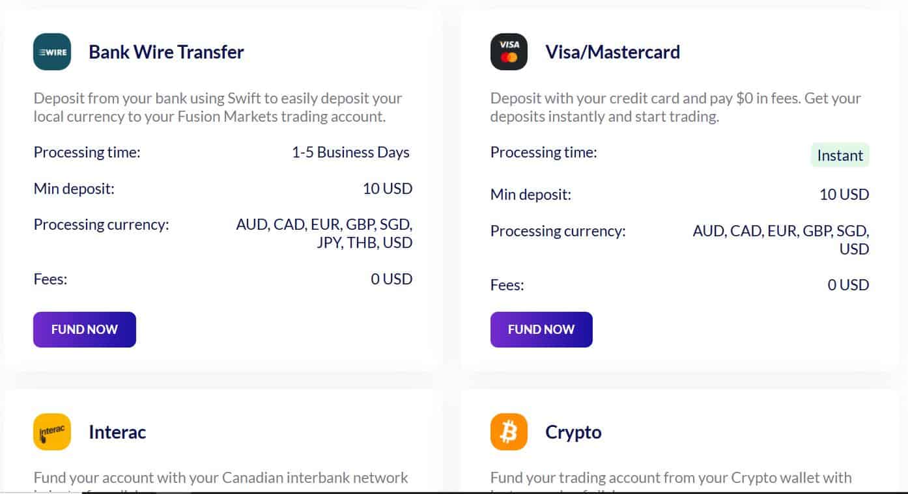The height and width of the screenshot is (494, 908).
Task: Click the green Instant processing badge
Action: 840,156
